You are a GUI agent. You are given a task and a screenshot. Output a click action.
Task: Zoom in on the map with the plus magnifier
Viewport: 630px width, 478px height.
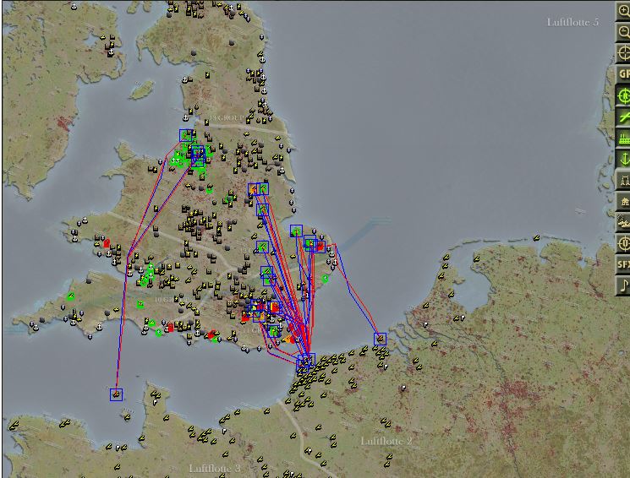(x=623, y=11)
